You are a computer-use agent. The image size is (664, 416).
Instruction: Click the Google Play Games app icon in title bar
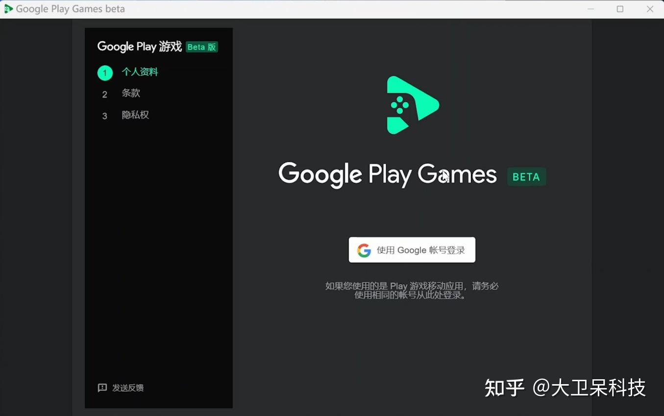pos(8,9)
